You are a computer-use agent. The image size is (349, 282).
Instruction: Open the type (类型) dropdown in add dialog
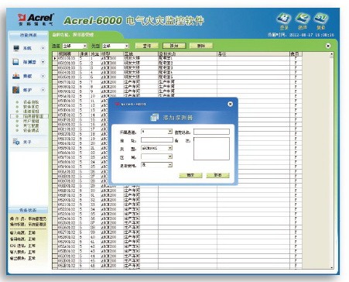170,148
